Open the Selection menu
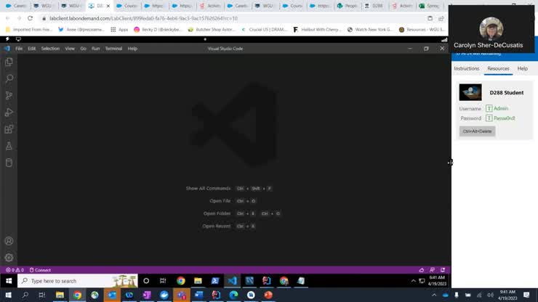The width and height of the screenshot is (538, 302). (x=50, y=49)
